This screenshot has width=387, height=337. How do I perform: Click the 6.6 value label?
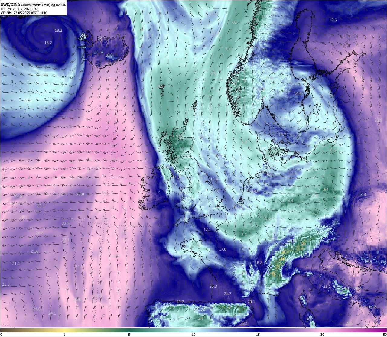[333, 150]
